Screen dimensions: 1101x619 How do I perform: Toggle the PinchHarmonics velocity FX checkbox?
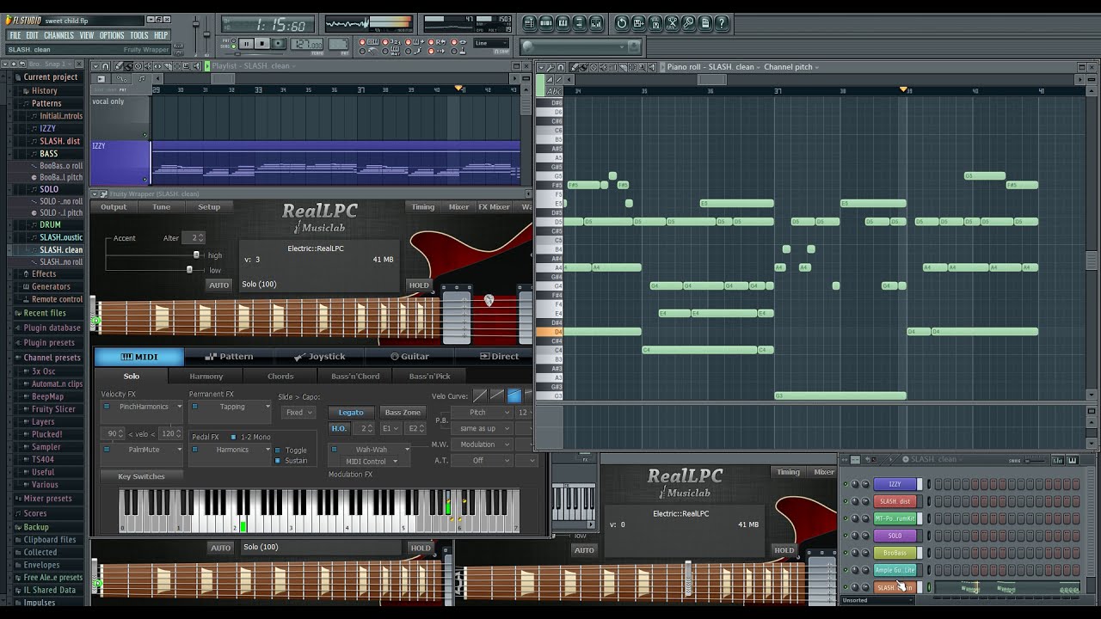point(107,406)
